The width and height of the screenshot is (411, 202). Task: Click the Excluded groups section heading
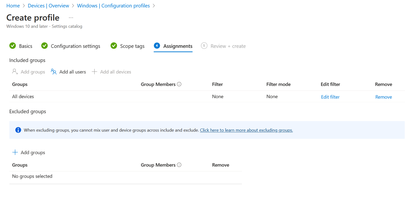28,111
